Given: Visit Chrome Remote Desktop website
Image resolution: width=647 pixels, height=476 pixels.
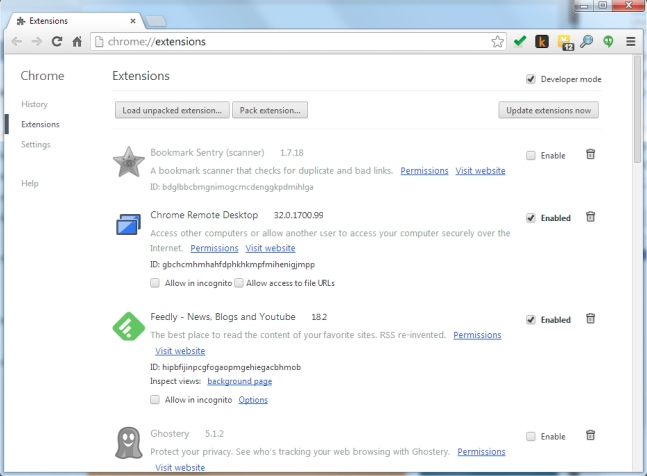Looking at the screenshot, I should click(x=270, y=248).
